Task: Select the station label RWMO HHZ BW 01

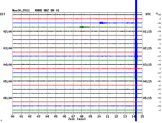Action: [x=47, y=10]
